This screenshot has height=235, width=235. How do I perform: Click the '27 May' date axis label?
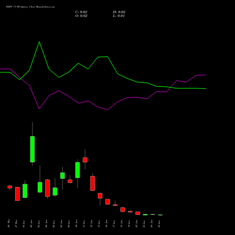click(16, 224)
